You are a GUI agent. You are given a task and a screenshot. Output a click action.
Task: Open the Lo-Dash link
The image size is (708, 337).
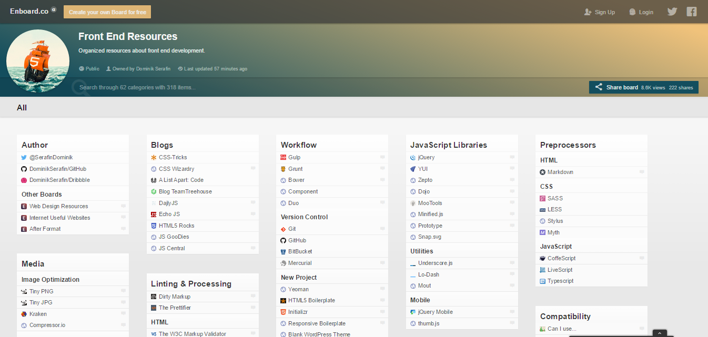click(x=428, y=274)
